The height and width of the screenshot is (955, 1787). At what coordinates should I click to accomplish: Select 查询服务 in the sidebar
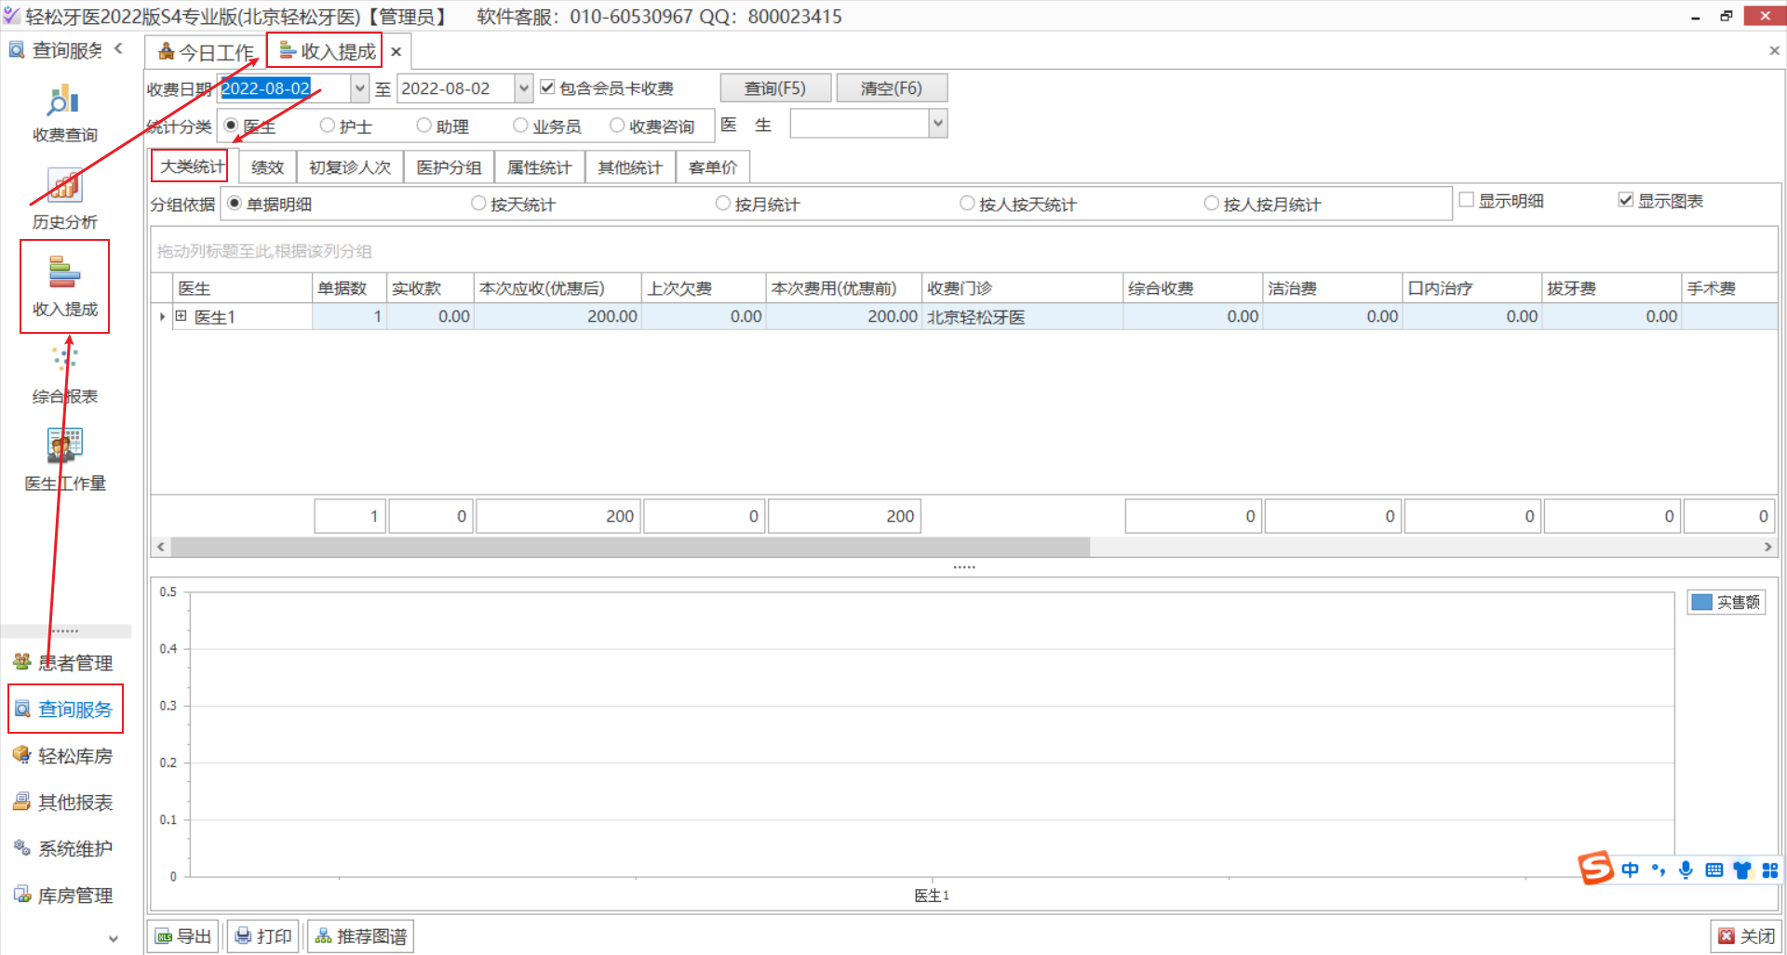[x=64, y=710]
